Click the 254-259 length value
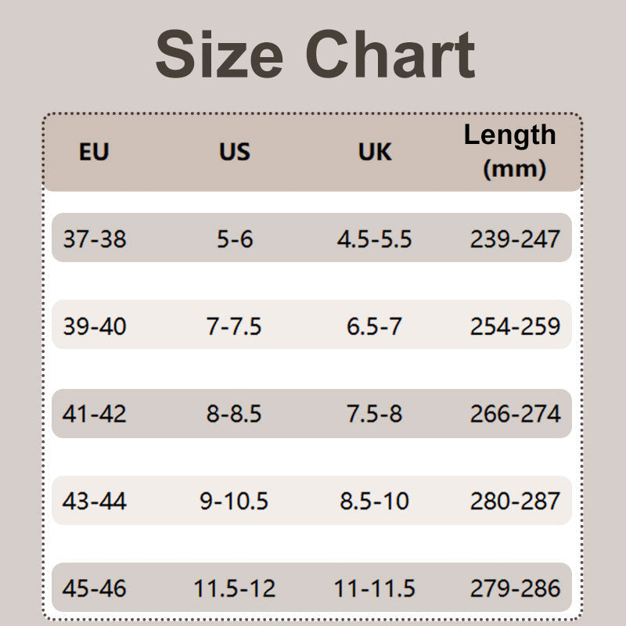Viewport: 626px width, 626px height. coord(515,326)
